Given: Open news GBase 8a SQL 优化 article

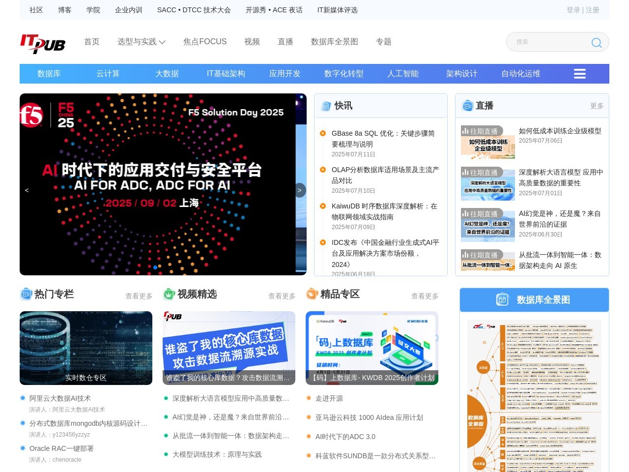Looking at the screenshot, I should (383, 139).
